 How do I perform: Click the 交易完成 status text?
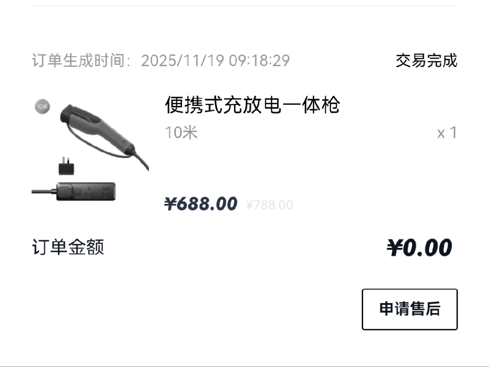(427, 61)
